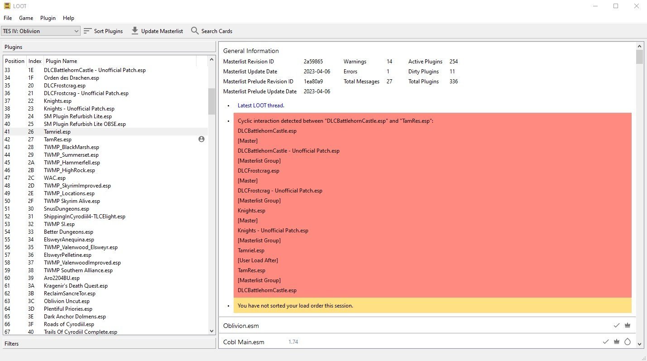The image size is (647, 361).
Task: Open the Game menu
Action: (26, 18)
